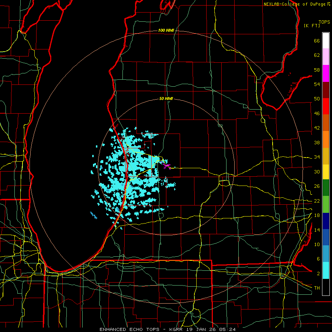Click the dark green 30 K FT swatch

326,187
